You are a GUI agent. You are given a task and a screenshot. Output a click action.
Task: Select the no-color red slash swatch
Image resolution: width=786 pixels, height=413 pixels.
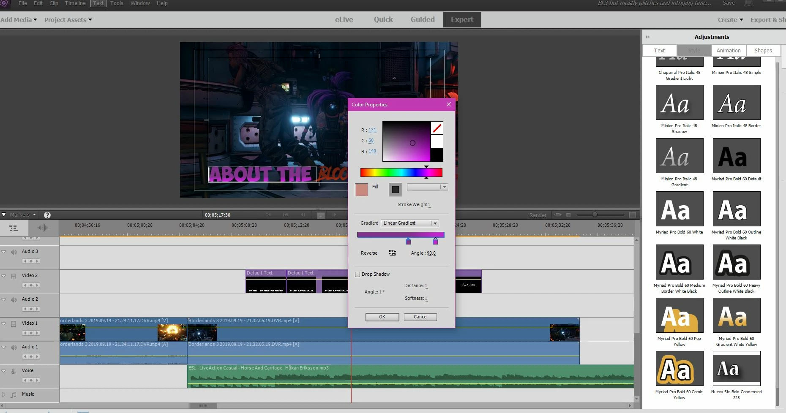[437, 128]
